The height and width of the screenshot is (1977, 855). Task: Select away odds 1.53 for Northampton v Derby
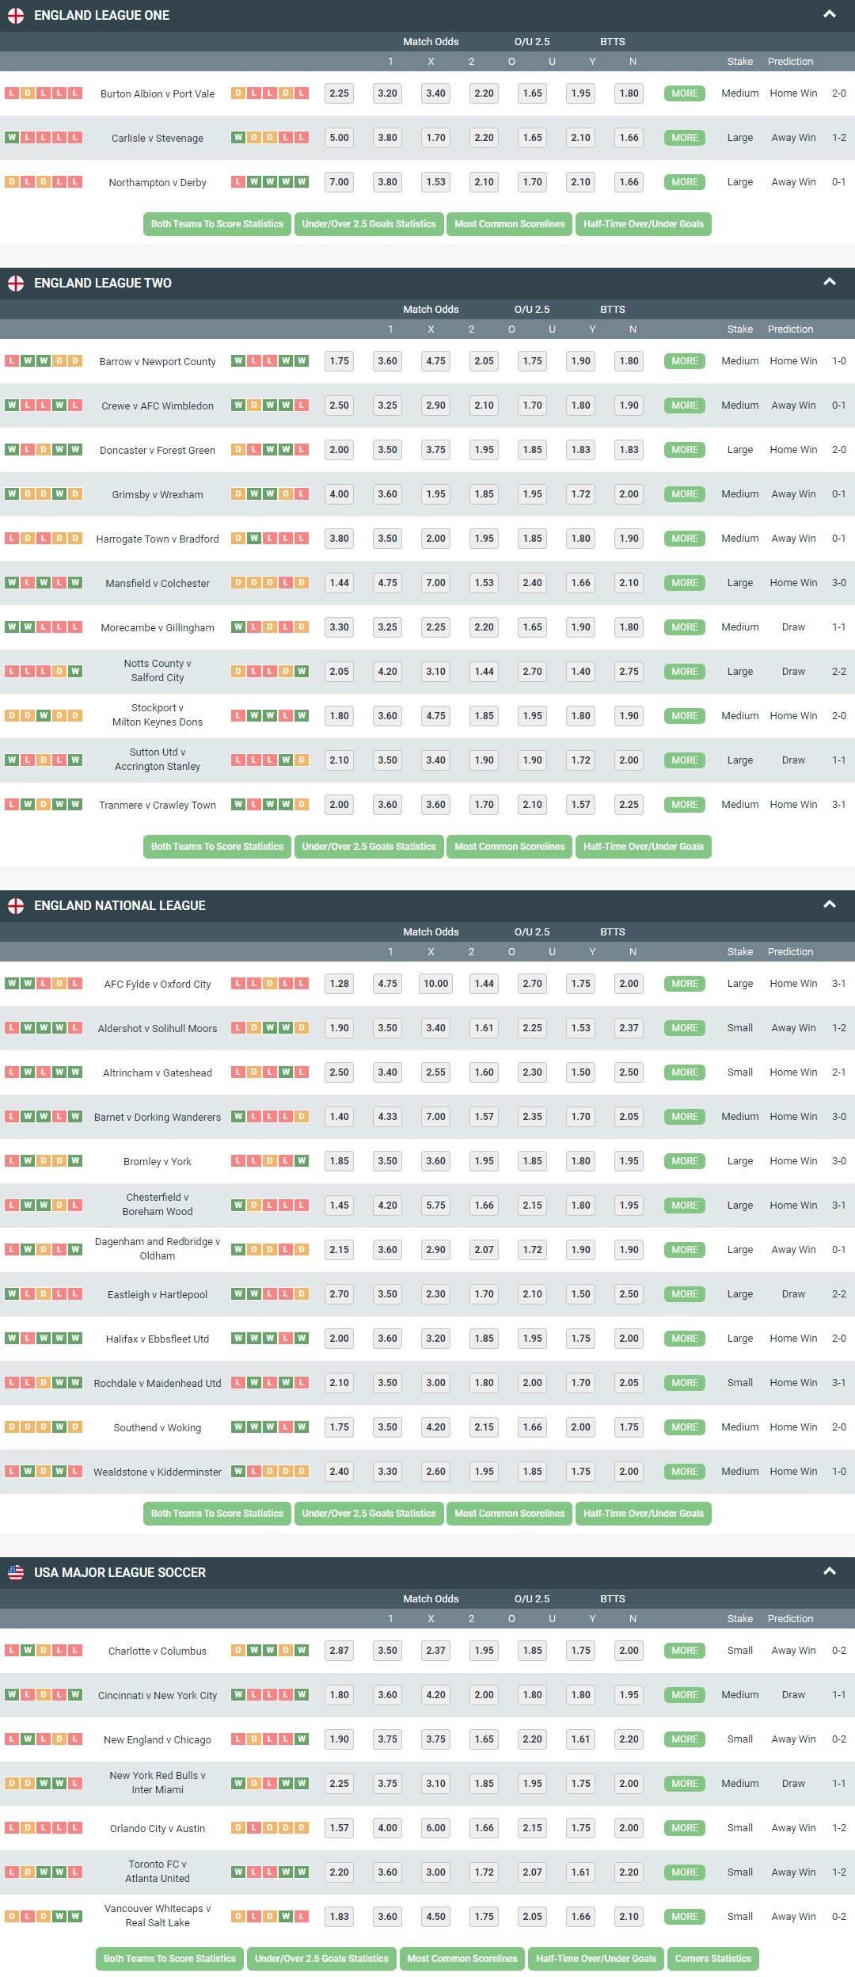pos(436,182)
